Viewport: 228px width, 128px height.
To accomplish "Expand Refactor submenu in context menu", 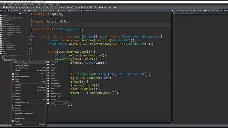I will [x=29, y=90].
